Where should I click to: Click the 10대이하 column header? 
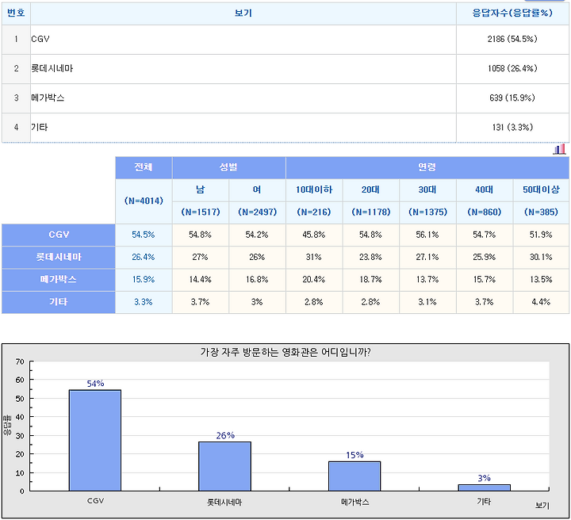[314, 190]
